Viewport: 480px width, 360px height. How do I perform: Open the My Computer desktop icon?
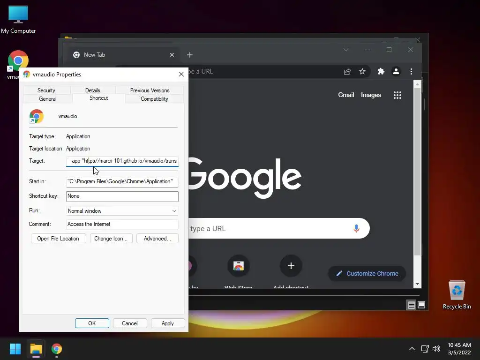click(18, 19)
